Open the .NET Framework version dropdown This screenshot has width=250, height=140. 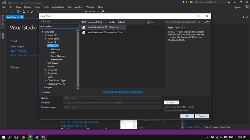tap(95, 22)
